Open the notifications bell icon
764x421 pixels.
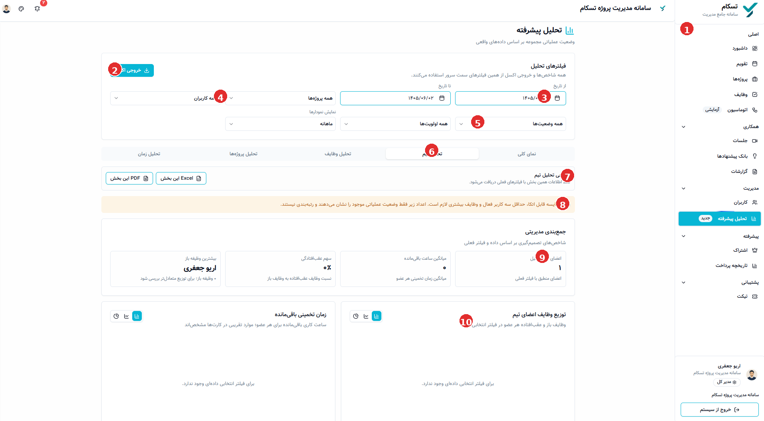37,8
